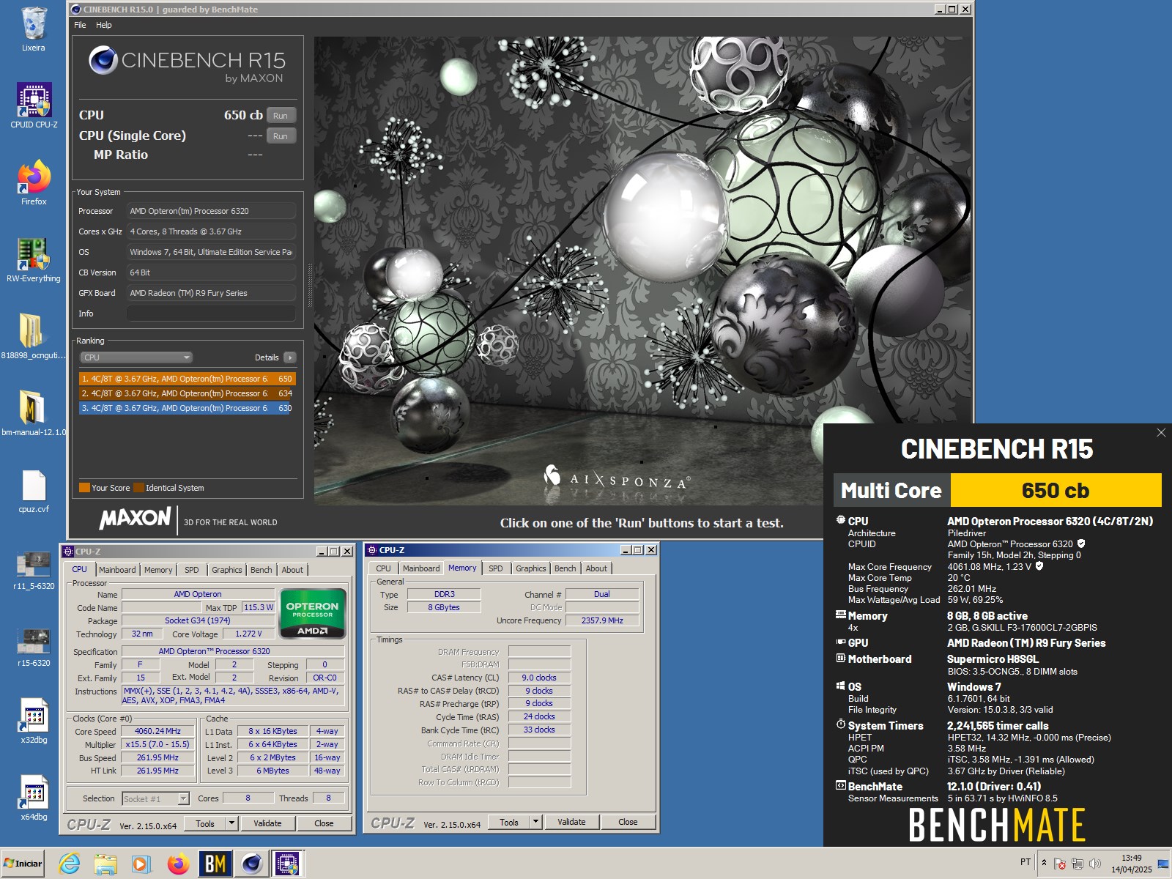Open the RW-Everything desktop shortcut
Screen dimensions: 1172x879
tap(34, 260)
